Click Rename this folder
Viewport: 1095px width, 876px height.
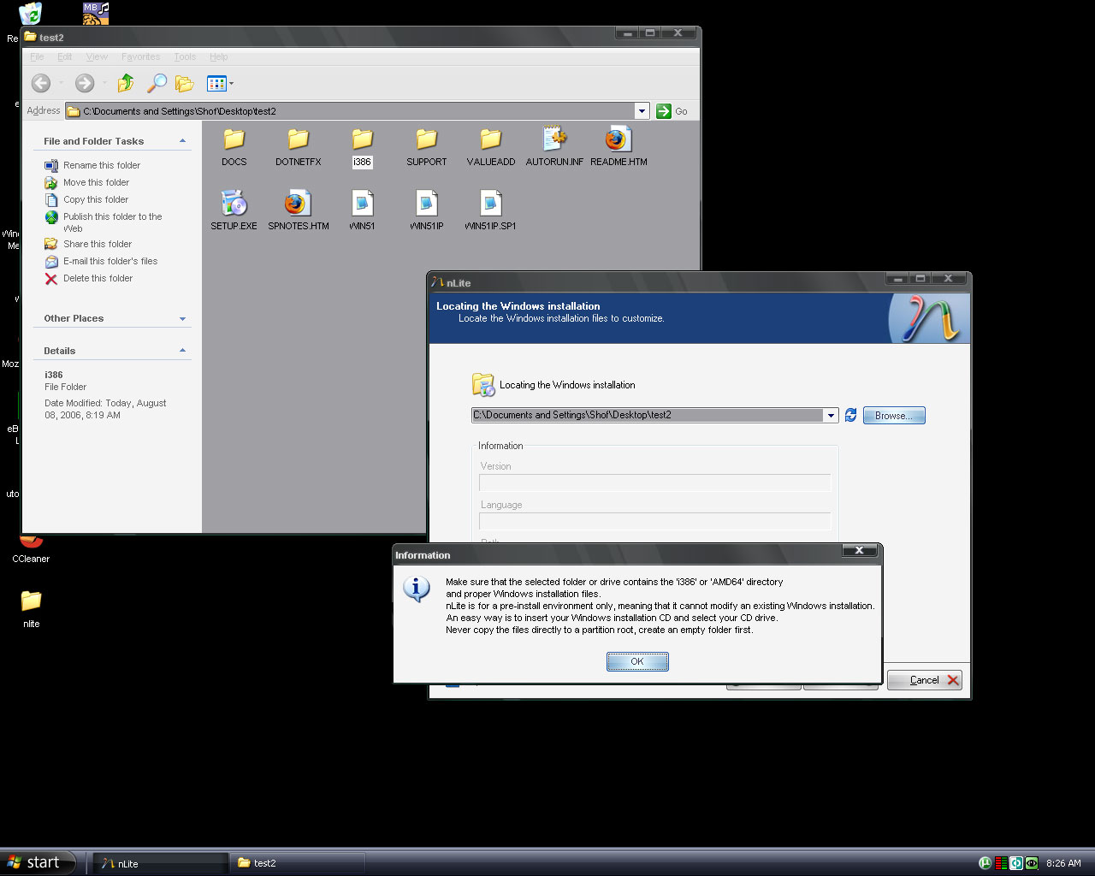coord(101,165)
